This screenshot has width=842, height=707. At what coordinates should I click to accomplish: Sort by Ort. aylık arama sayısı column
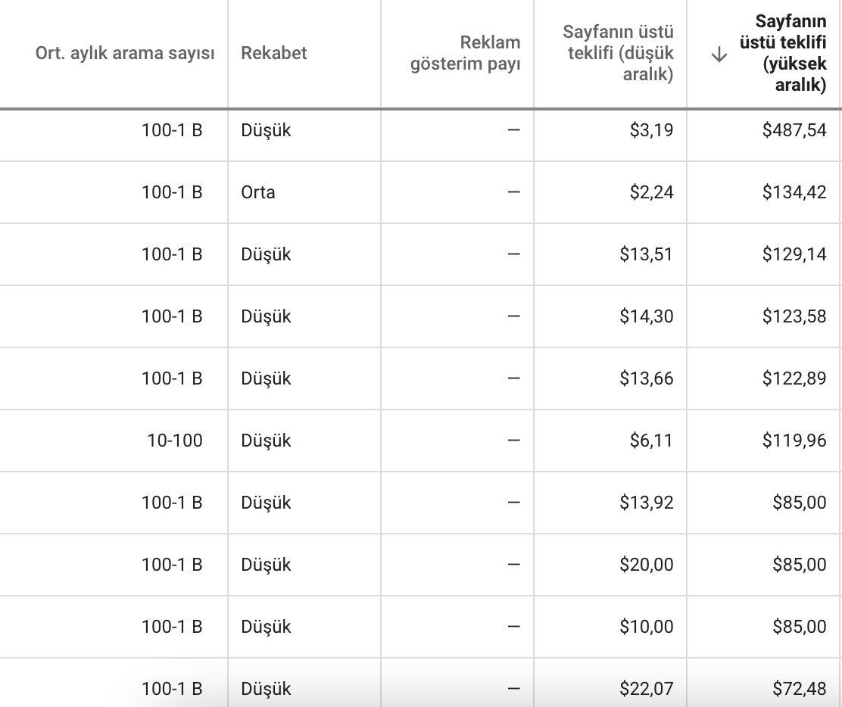coord(125,53)
